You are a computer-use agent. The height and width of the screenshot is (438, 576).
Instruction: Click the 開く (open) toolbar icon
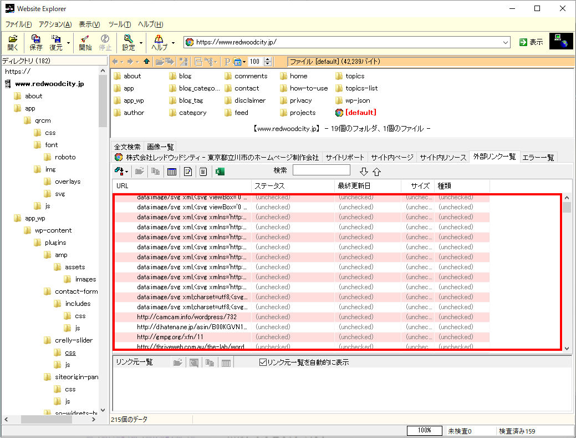13,43
